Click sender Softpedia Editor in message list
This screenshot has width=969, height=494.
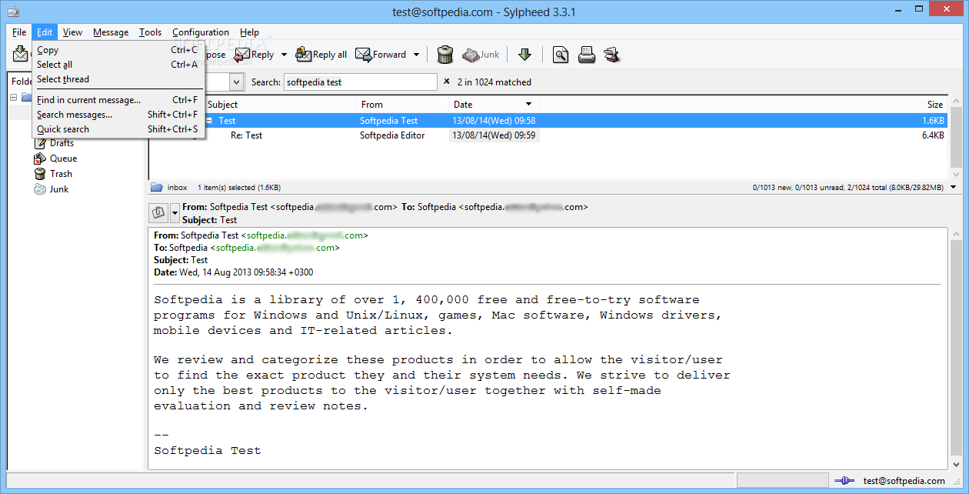tap(392, 135)
